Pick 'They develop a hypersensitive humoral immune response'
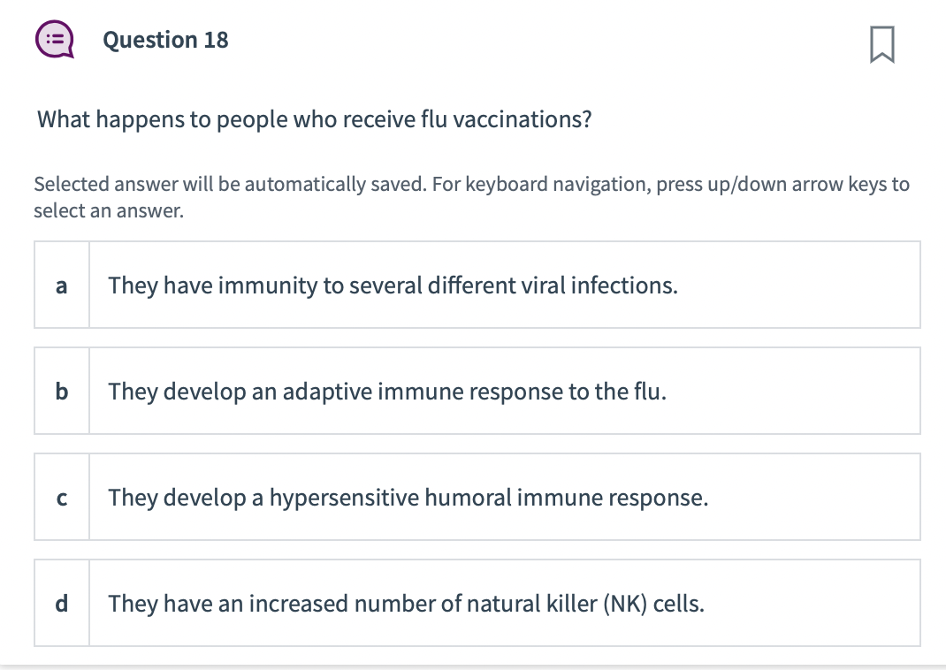This screenshot has height=670, width=946. (408, 498)
